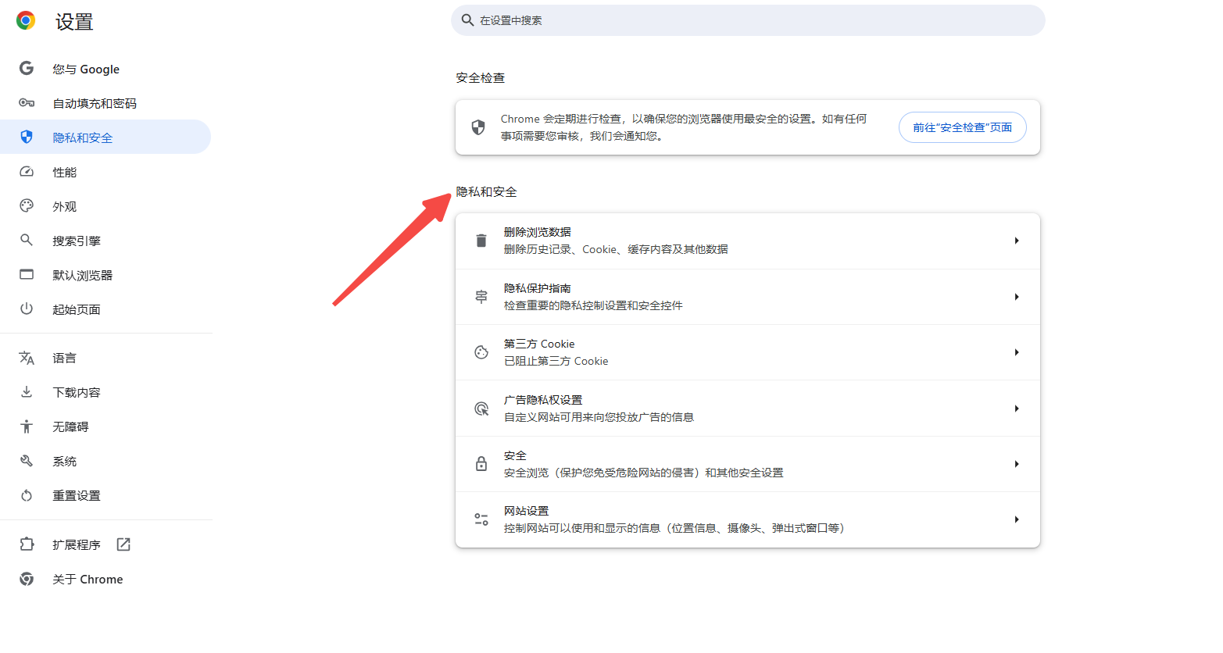
Task: Click the ad-privacy icon for 广告隐私权设置
Action: 481,409
